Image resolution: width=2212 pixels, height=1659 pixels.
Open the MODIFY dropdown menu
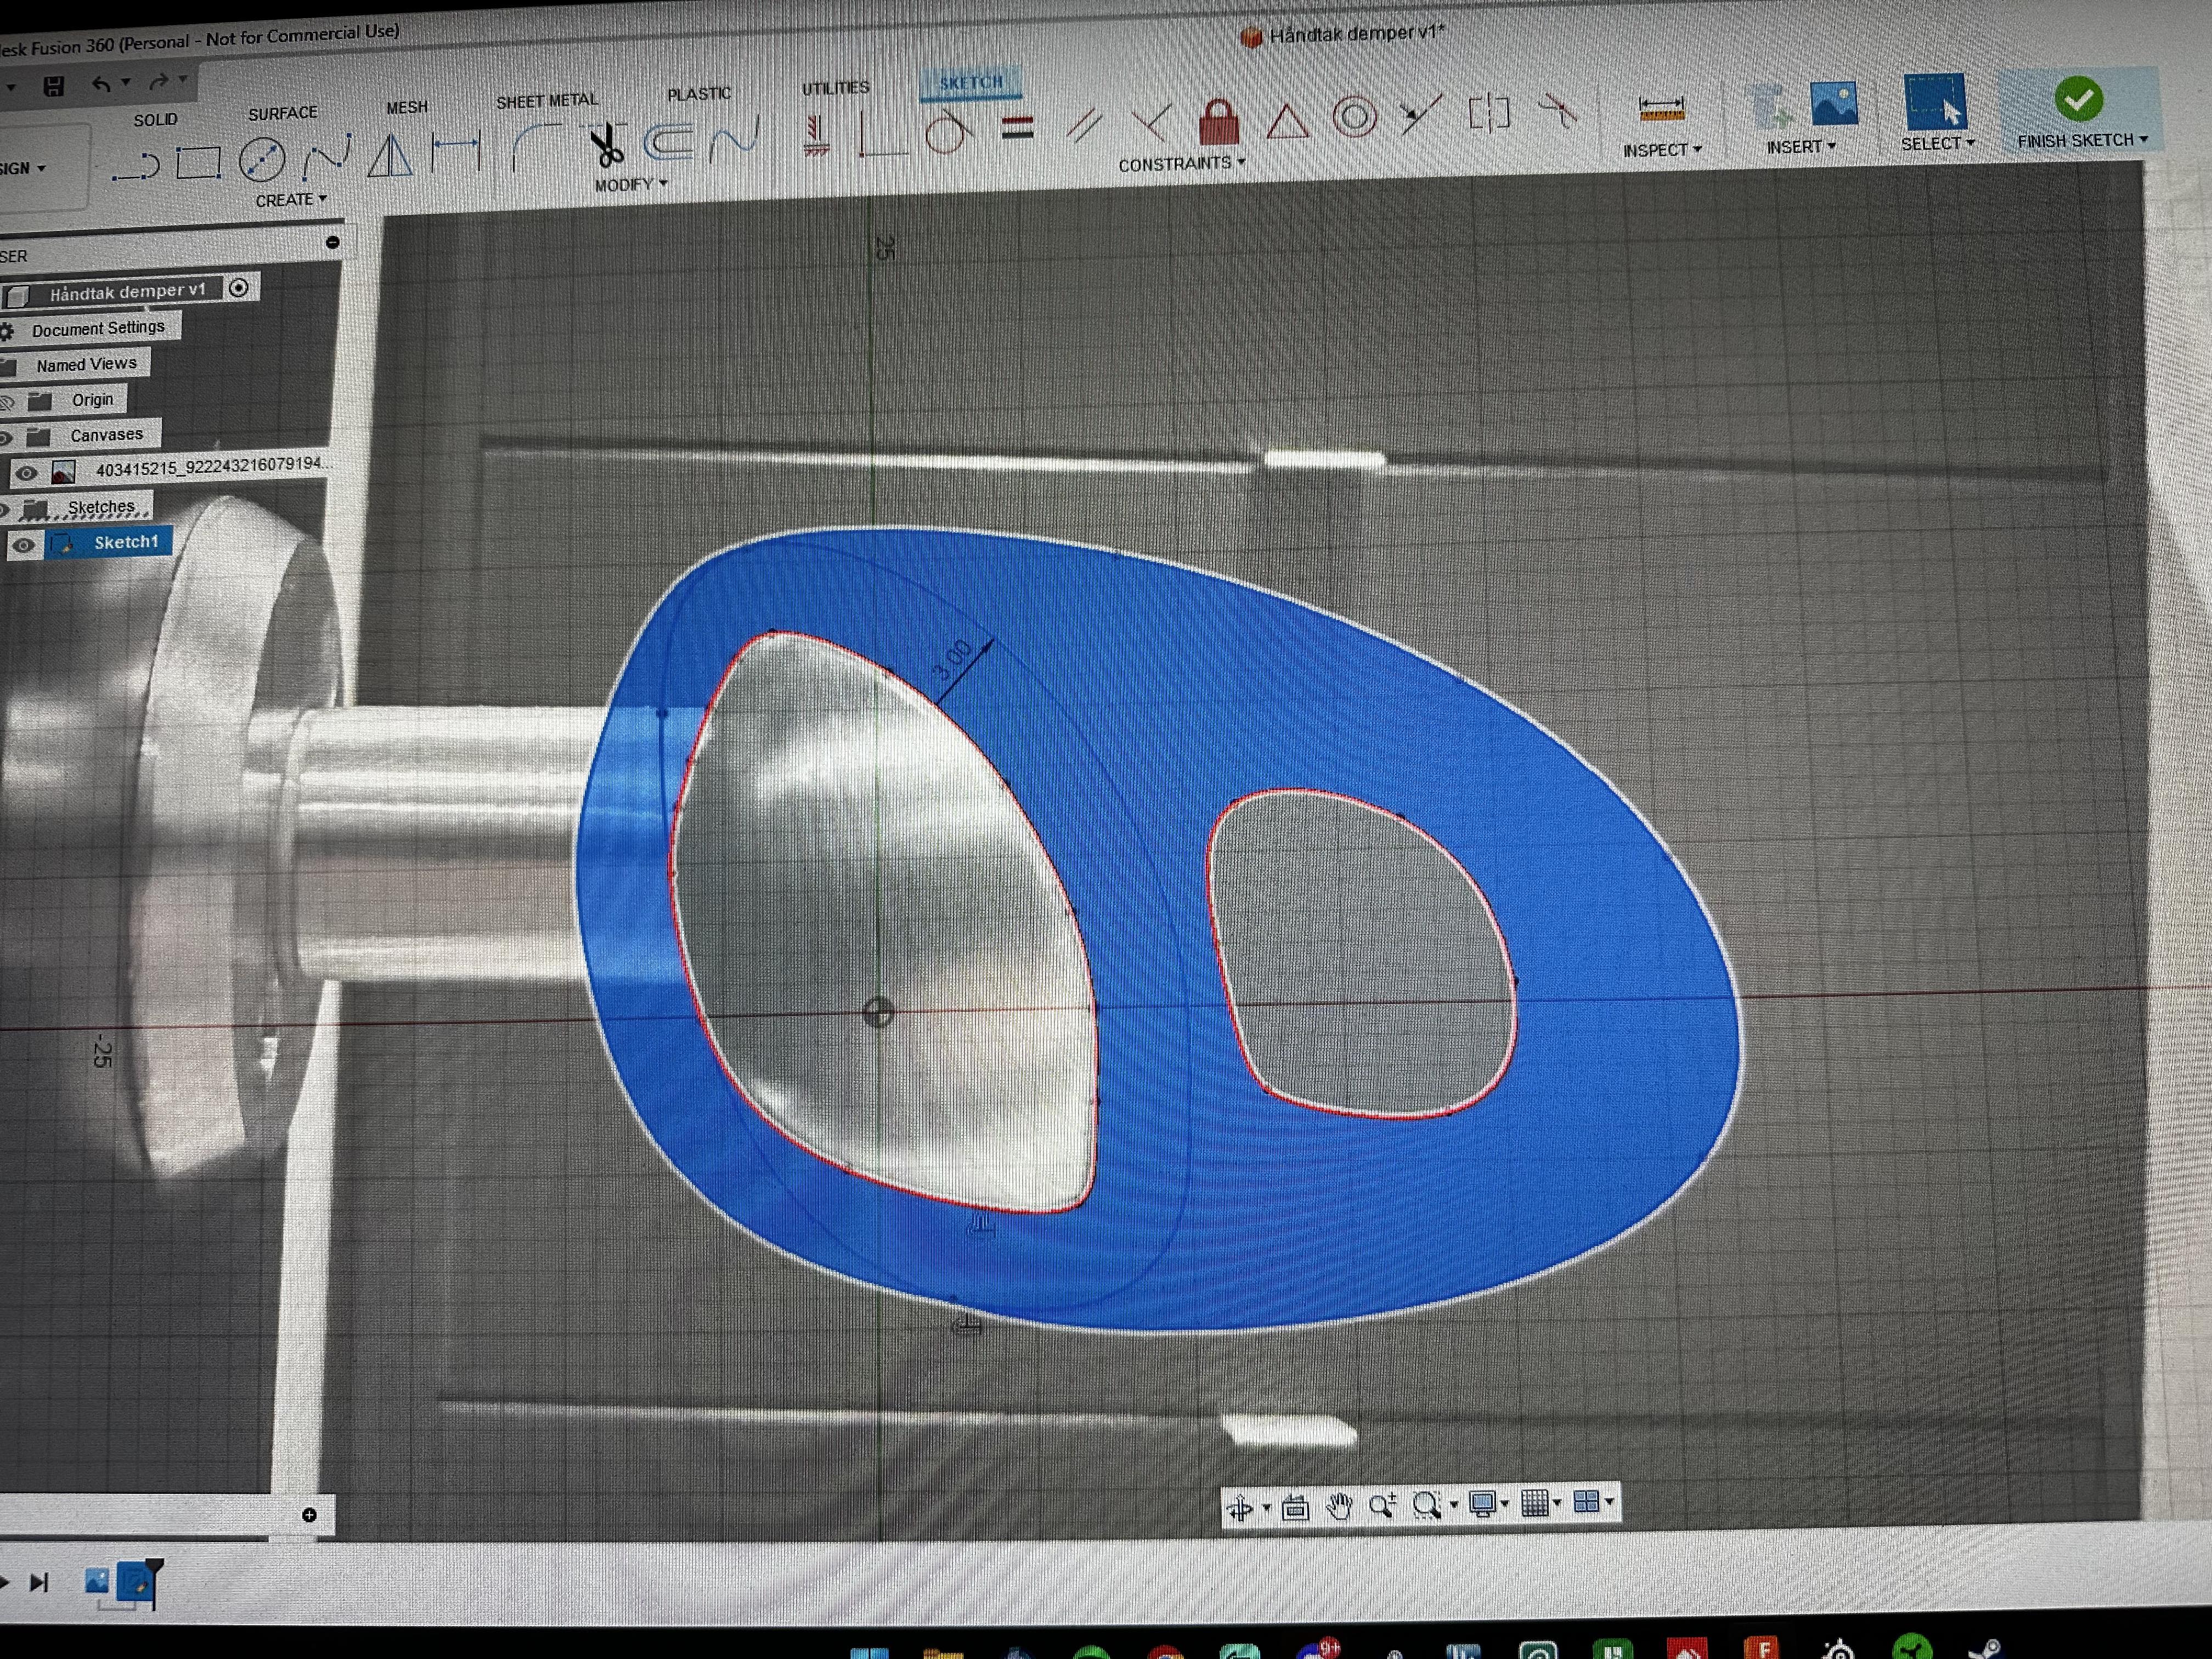tap(630, 185)
